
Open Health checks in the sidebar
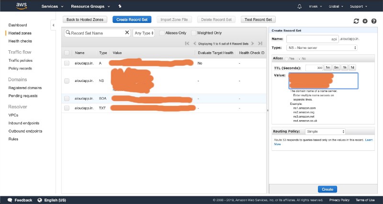[20, 41]
